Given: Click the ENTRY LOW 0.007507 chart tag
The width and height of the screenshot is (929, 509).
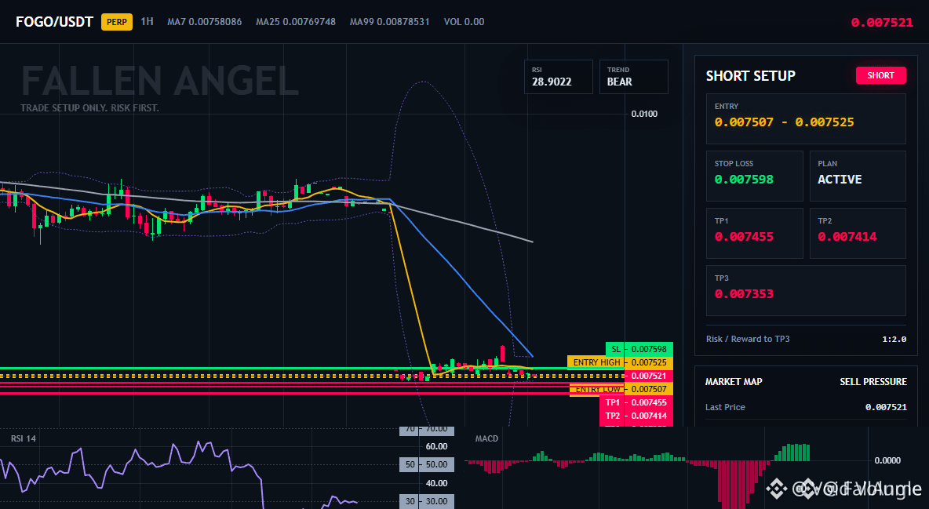Looking at the screenshot, I should click(621, 389).
